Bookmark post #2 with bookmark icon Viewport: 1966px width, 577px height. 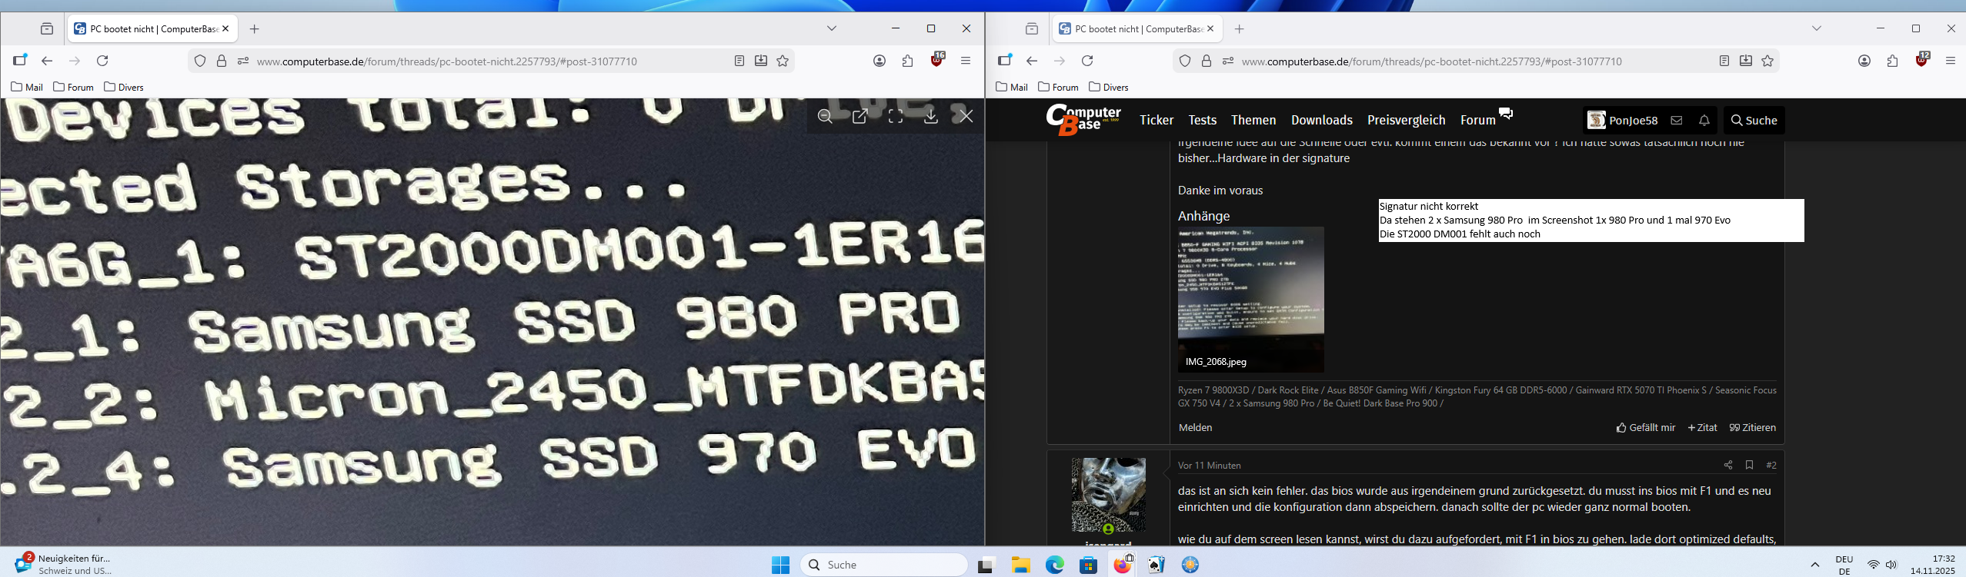coord(1749,465)
